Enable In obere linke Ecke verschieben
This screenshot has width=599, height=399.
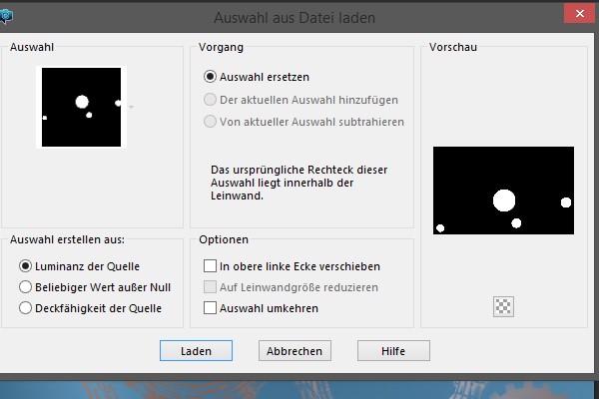(210, 266)
